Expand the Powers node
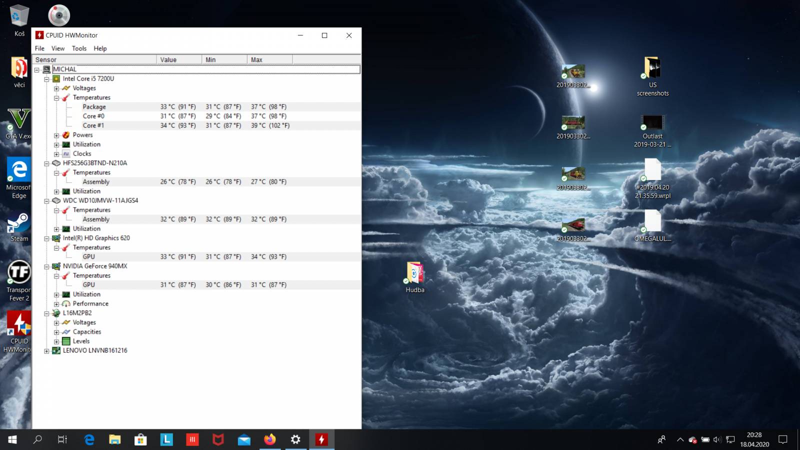 pyautogui.click(x=56, y=135)
